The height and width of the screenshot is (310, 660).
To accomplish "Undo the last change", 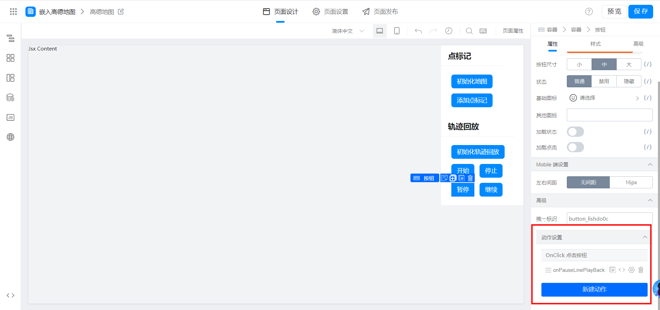I will coord(418,31).
